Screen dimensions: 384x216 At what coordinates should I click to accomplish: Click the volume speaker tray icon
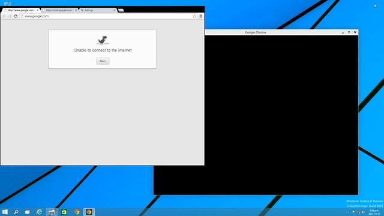[x=363, y=212]
